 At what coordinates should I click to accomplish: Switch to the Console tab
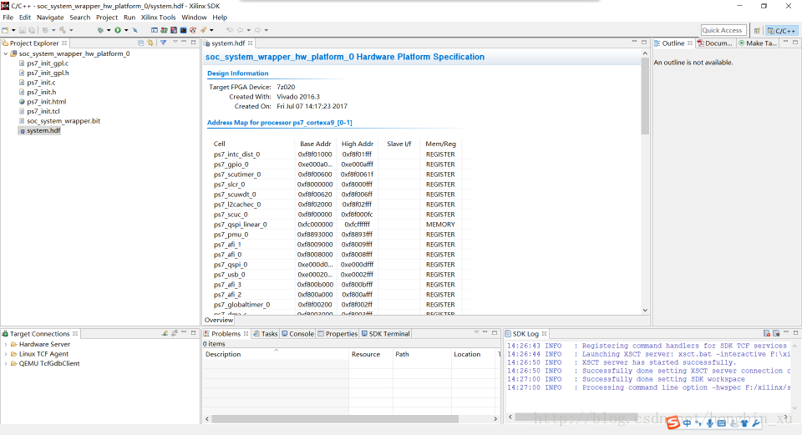[x=297, y=334]
